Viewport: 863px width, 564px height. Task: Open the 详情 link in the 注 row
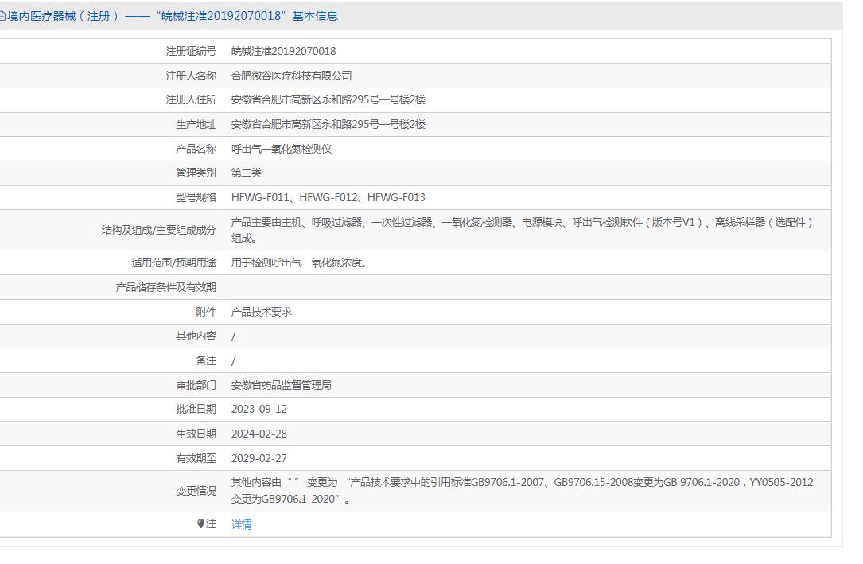(x=241, y=524)
